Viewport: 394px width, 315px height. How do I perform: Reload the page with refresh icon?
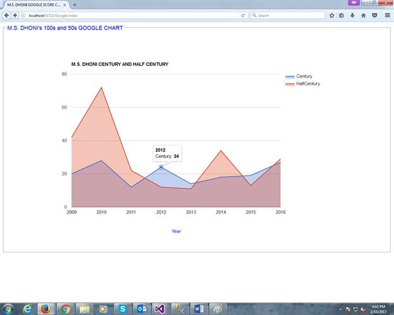click(x=243, y=16)
